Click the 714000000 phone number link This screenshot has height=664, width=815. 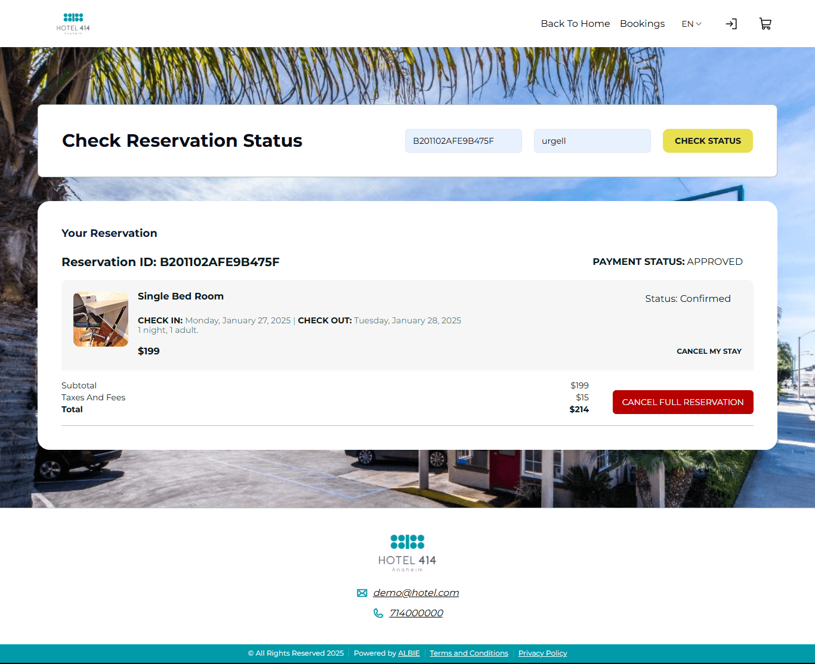416,613
